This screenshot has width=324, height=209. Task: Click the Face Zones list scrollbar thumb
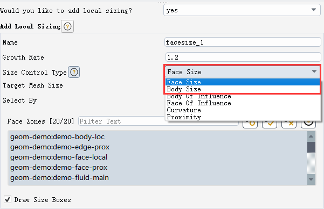(x=311, y=147)
